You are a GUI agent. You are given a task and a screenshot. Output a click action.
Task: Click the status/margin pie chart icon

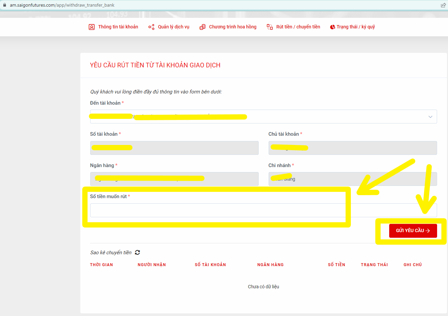tap(332, 27)
